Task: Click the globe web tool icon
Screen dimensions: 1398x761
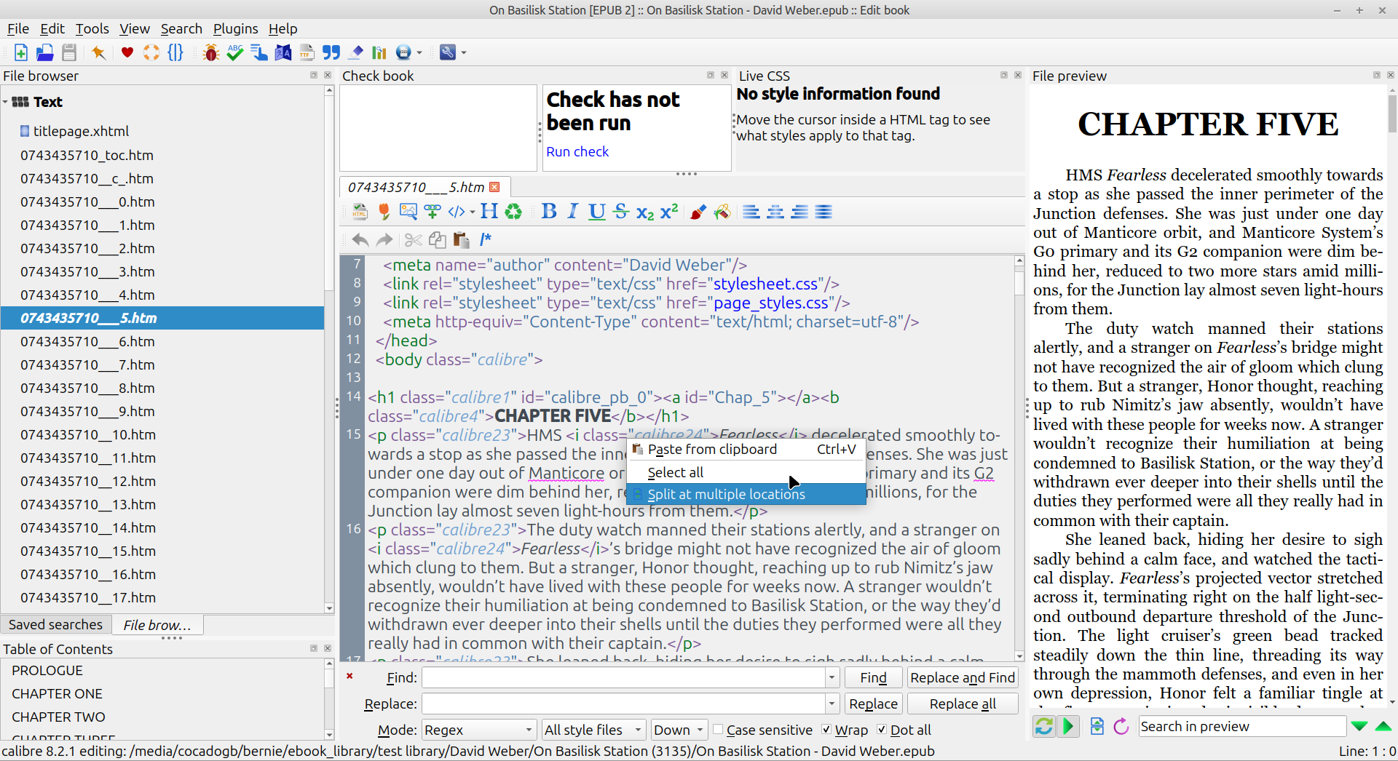Action: click(x=403, y=52)
